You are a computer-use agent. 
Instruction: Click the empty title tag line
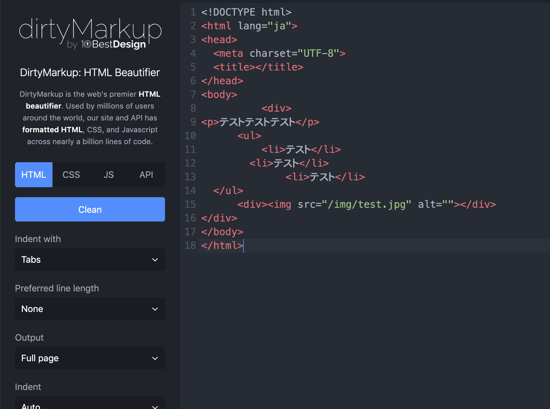(258, 67)
